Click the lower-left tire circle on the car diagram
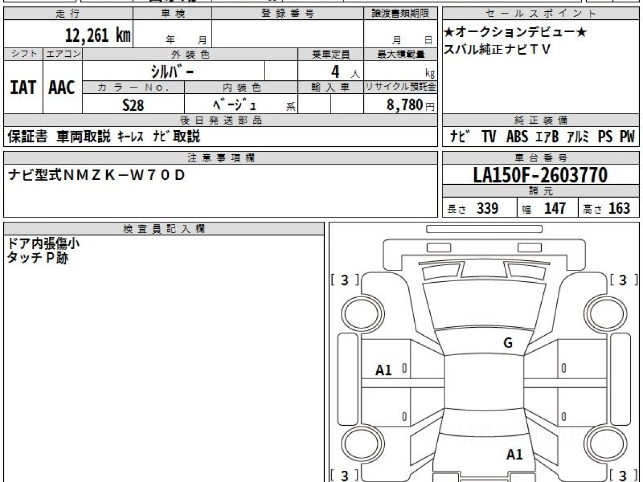 [x=363, y=445]
